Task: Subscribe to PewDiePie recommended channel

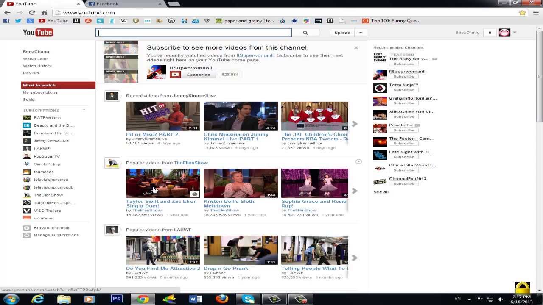Action: point(404,130)
